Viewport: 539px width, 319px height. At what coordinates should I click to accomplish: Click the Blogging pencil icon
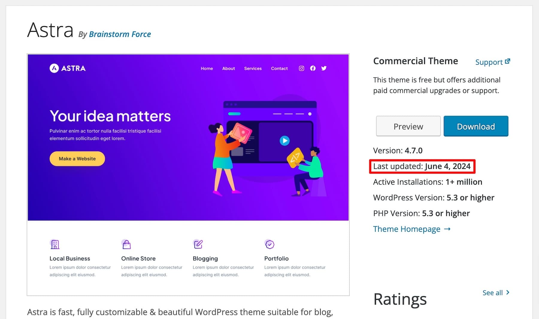point(198,244)
